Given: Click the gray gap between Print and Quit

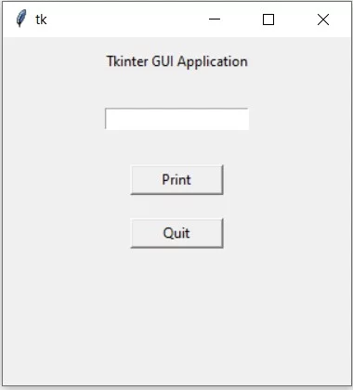Looking at the screenshot, I should point(176,207).
